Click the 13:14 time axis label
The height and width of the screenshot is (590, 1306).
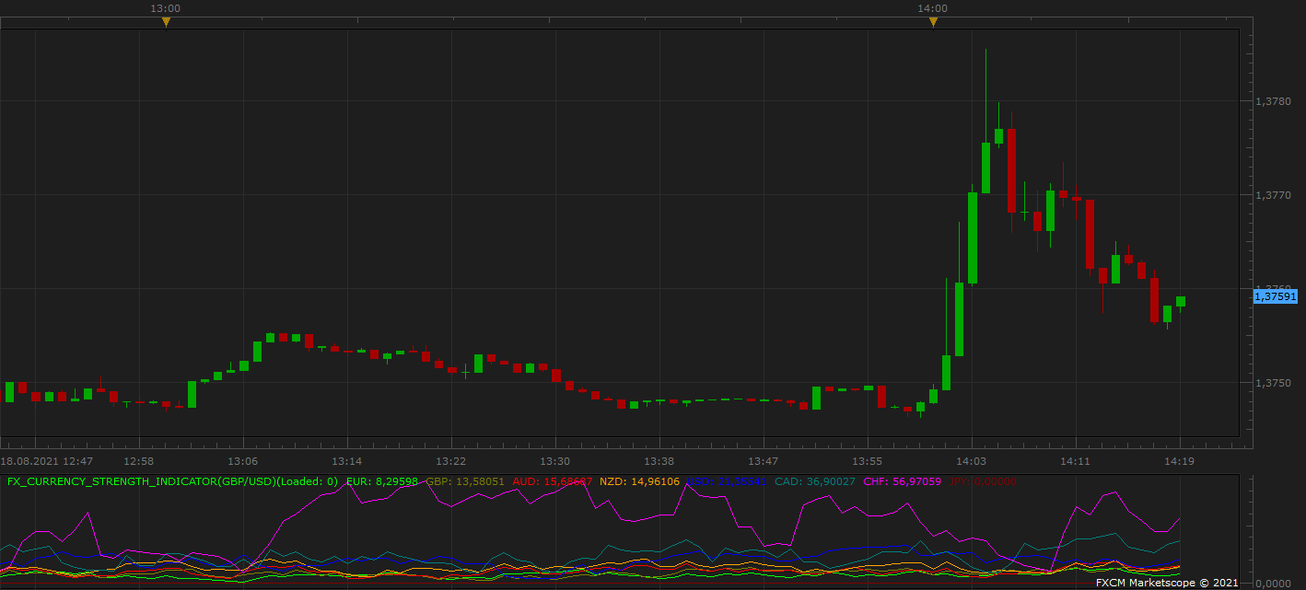pyautogui.click(x=347, y=460)
